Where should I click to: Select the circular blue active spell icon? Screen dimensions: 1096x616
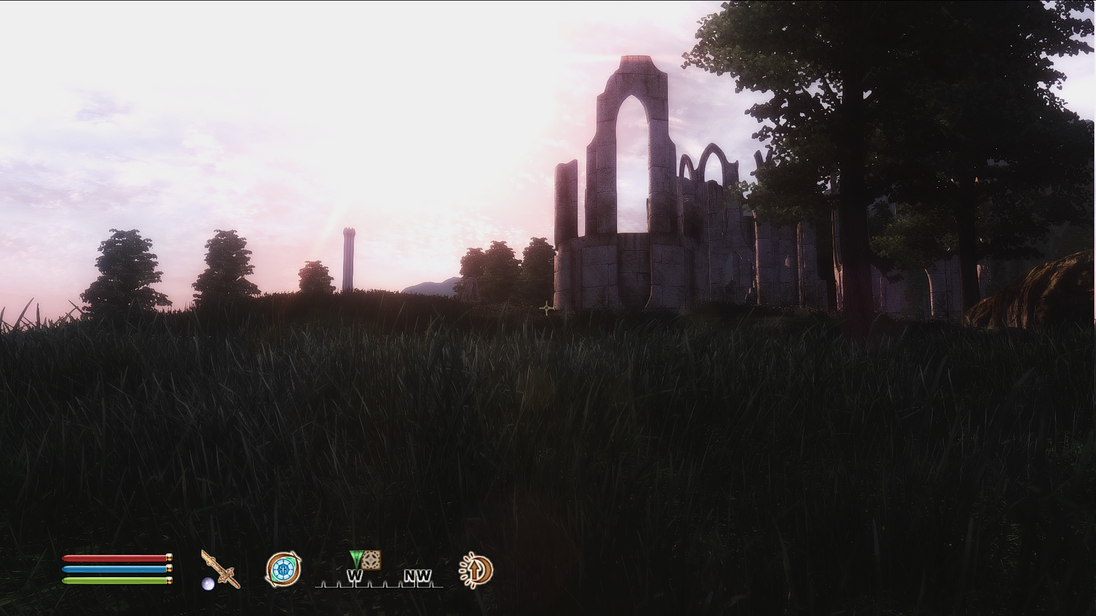click(283, 569)
